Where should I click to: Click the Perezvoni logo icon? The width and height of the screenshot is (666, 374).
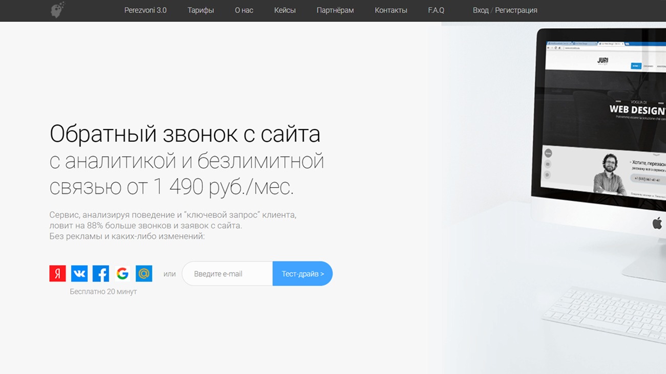56,9
